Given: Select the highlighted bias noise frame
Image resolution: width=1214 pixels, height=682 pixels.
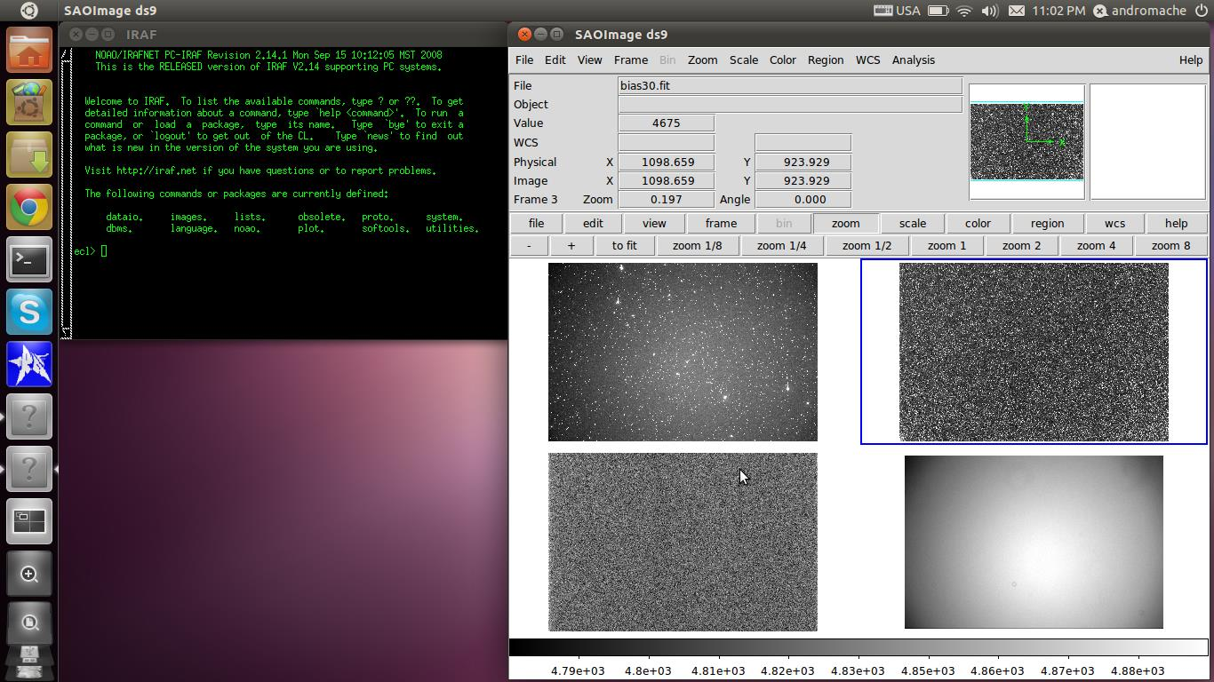Looking at the screenshot, I should pyautogui.click(x=1034, y=352).
